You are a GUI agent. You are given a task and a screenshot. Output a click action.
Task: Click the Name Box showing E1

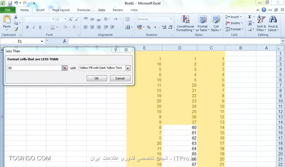click(x=20, y=41)
